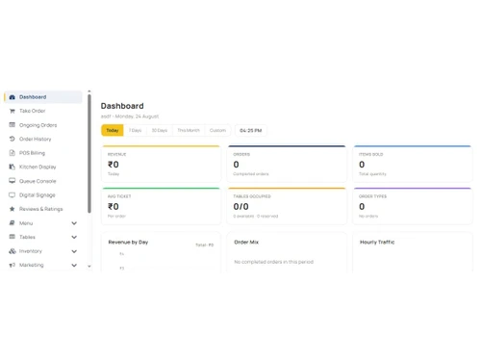Image resolution: width=481 pixels, height=361 pixels.
Task: Click the Kitchen Display icon
Action: (x=13, y=167)
